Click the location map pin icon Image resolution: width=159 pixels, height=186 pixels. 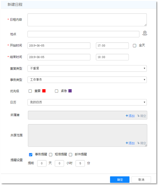point(145,33)
